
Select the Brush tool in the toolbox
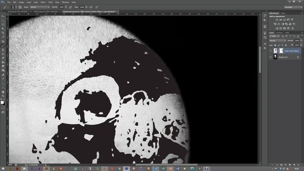click(x=3, y=46)
